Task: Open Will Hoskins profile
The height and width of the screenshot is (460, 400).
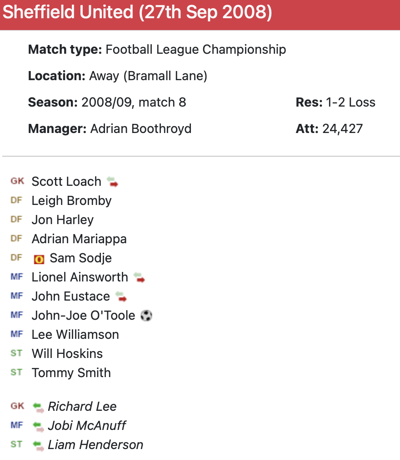Action: click(67, 354)
